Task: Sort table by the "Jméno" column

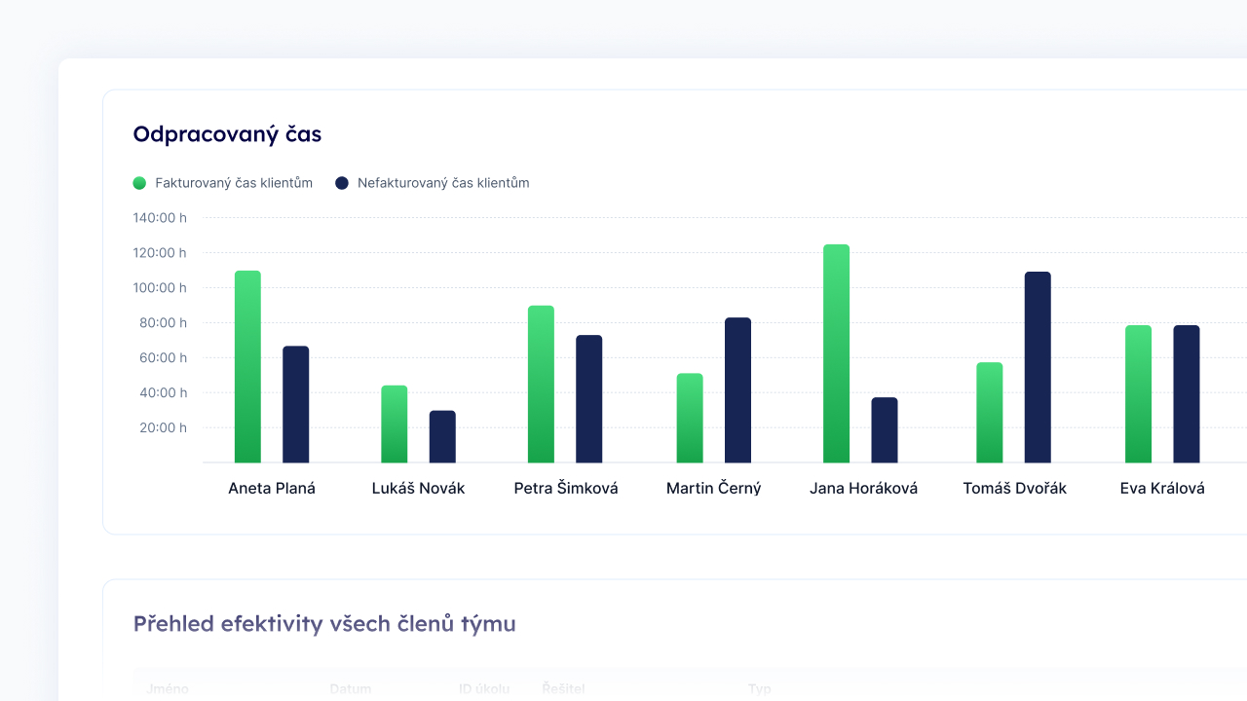Action: click(167, 688)
